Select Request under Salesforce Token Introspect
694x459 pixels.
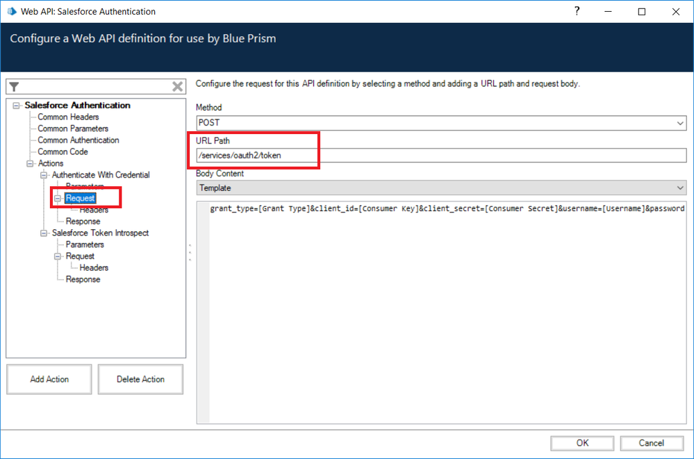click(x=80, y=256)
